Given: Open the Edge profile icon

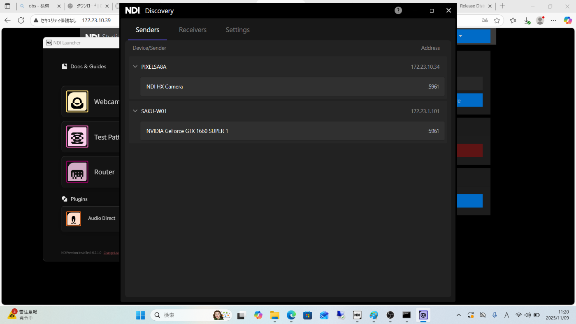Looking at the screenshot, I should tap(540, 20).
